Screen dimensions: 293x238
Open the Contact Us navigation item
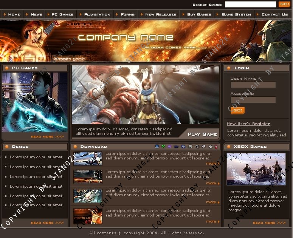tap(274, 14)
